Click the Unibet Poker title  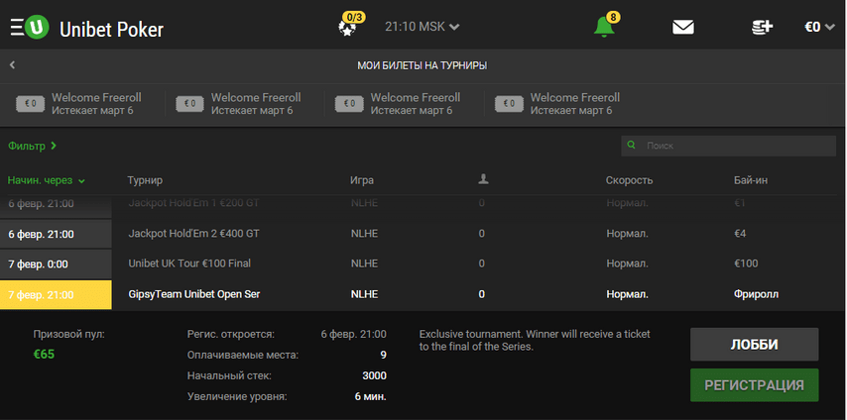pos(111,30)
